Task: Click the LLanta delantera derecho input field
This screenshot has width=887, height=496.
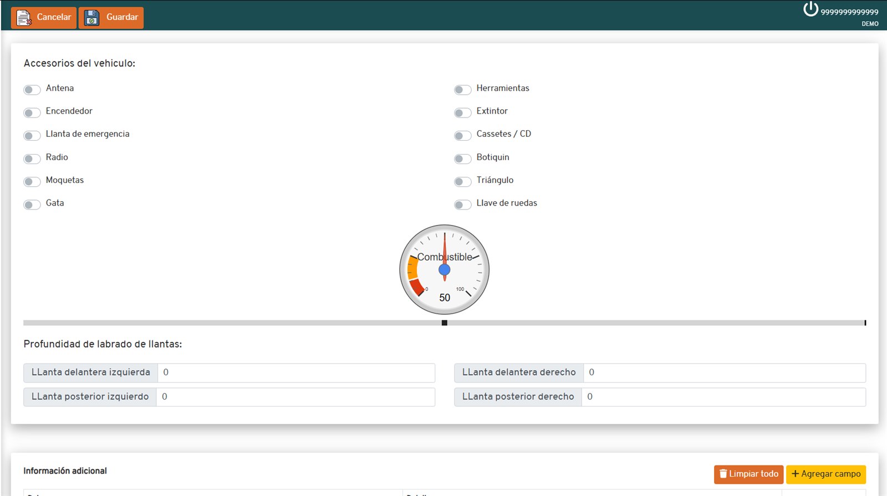Action: click(725, 373)
